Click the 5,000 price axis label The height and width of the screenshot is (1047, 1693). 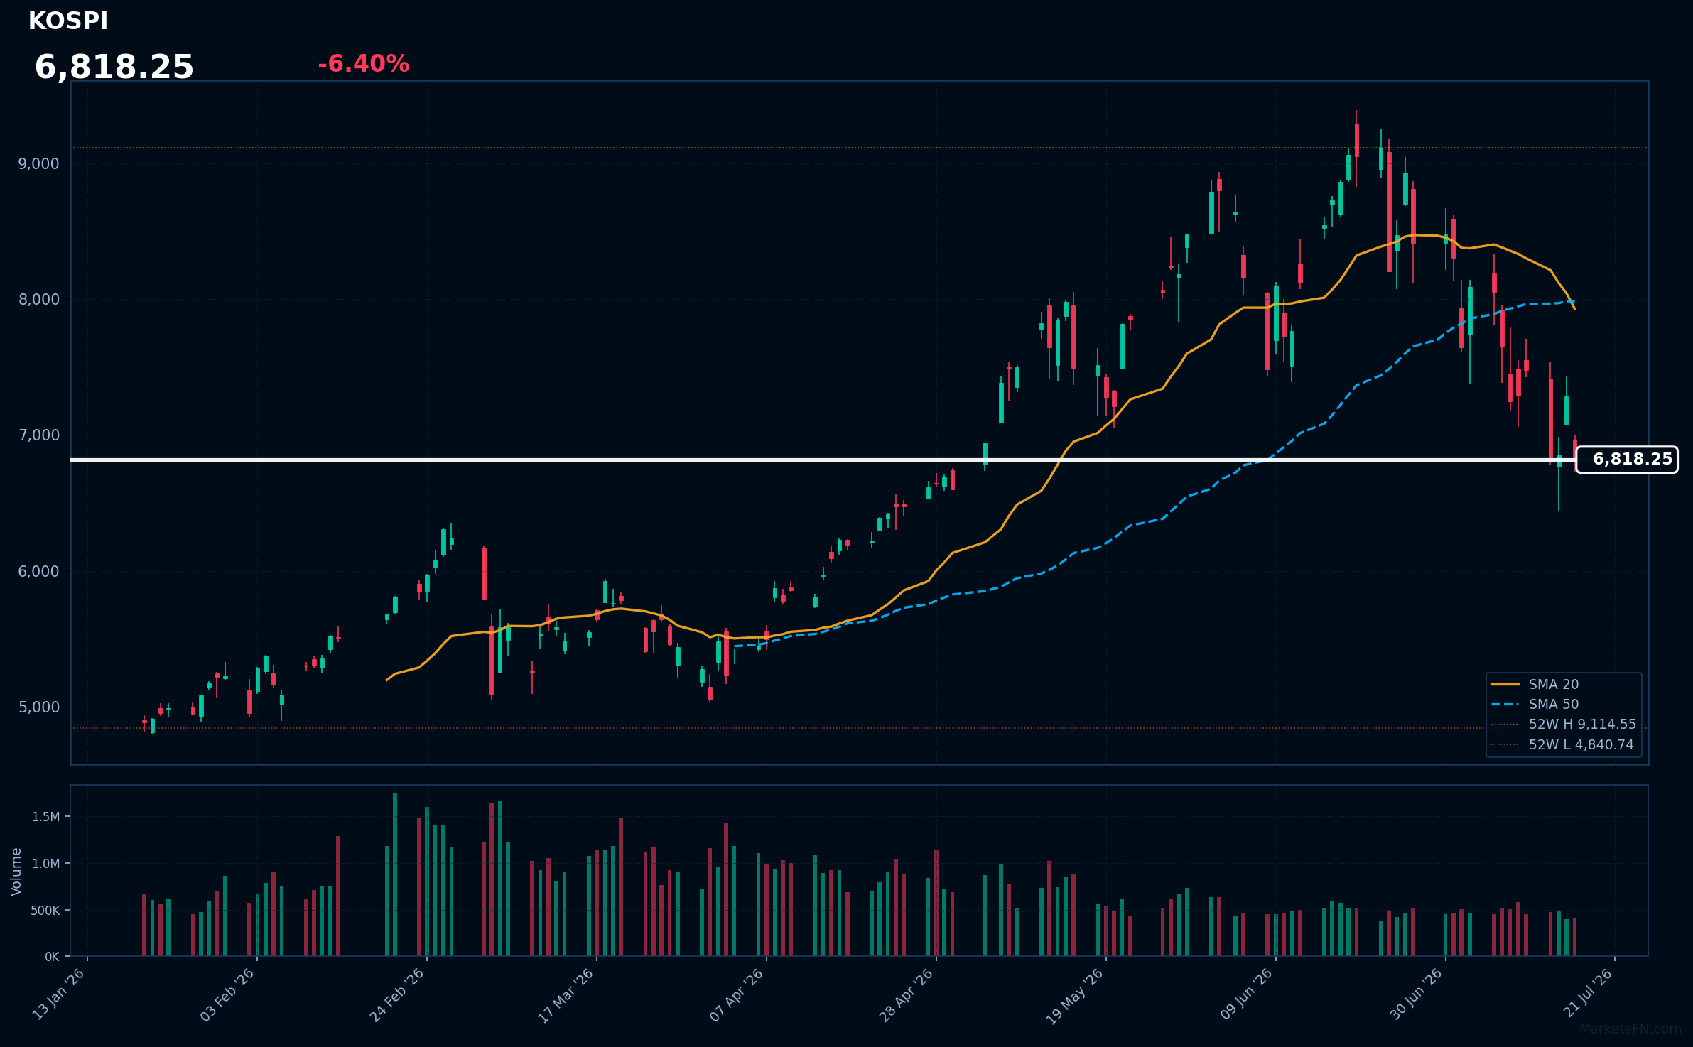pyautogui.click(x=39, y=707)
